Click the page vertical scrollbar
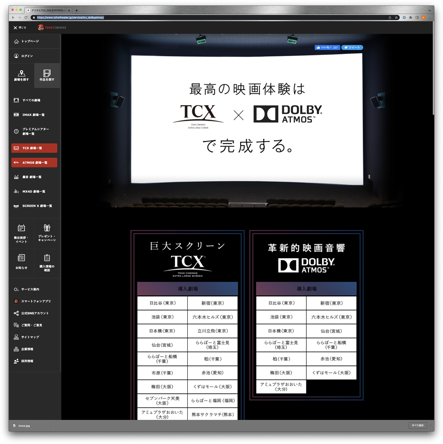Screen dimensions: 443x444 (433, 68)
